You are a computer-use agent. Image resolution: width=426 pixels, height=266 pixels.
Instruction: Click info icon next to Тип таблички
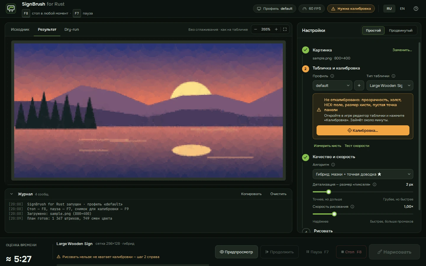[x=393, y=76]
